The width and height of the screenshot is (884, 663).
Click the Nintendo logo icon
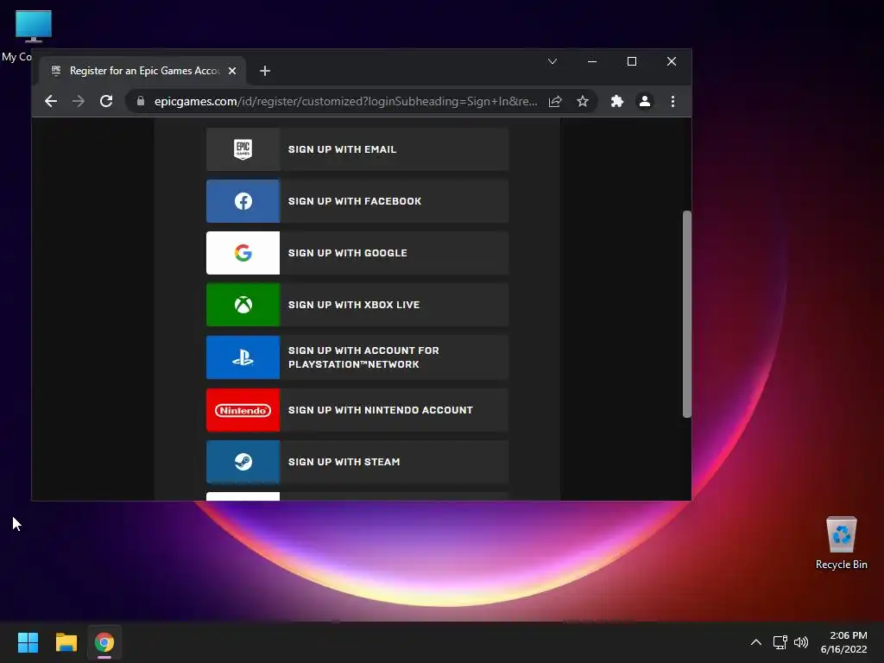click(243, 410)
